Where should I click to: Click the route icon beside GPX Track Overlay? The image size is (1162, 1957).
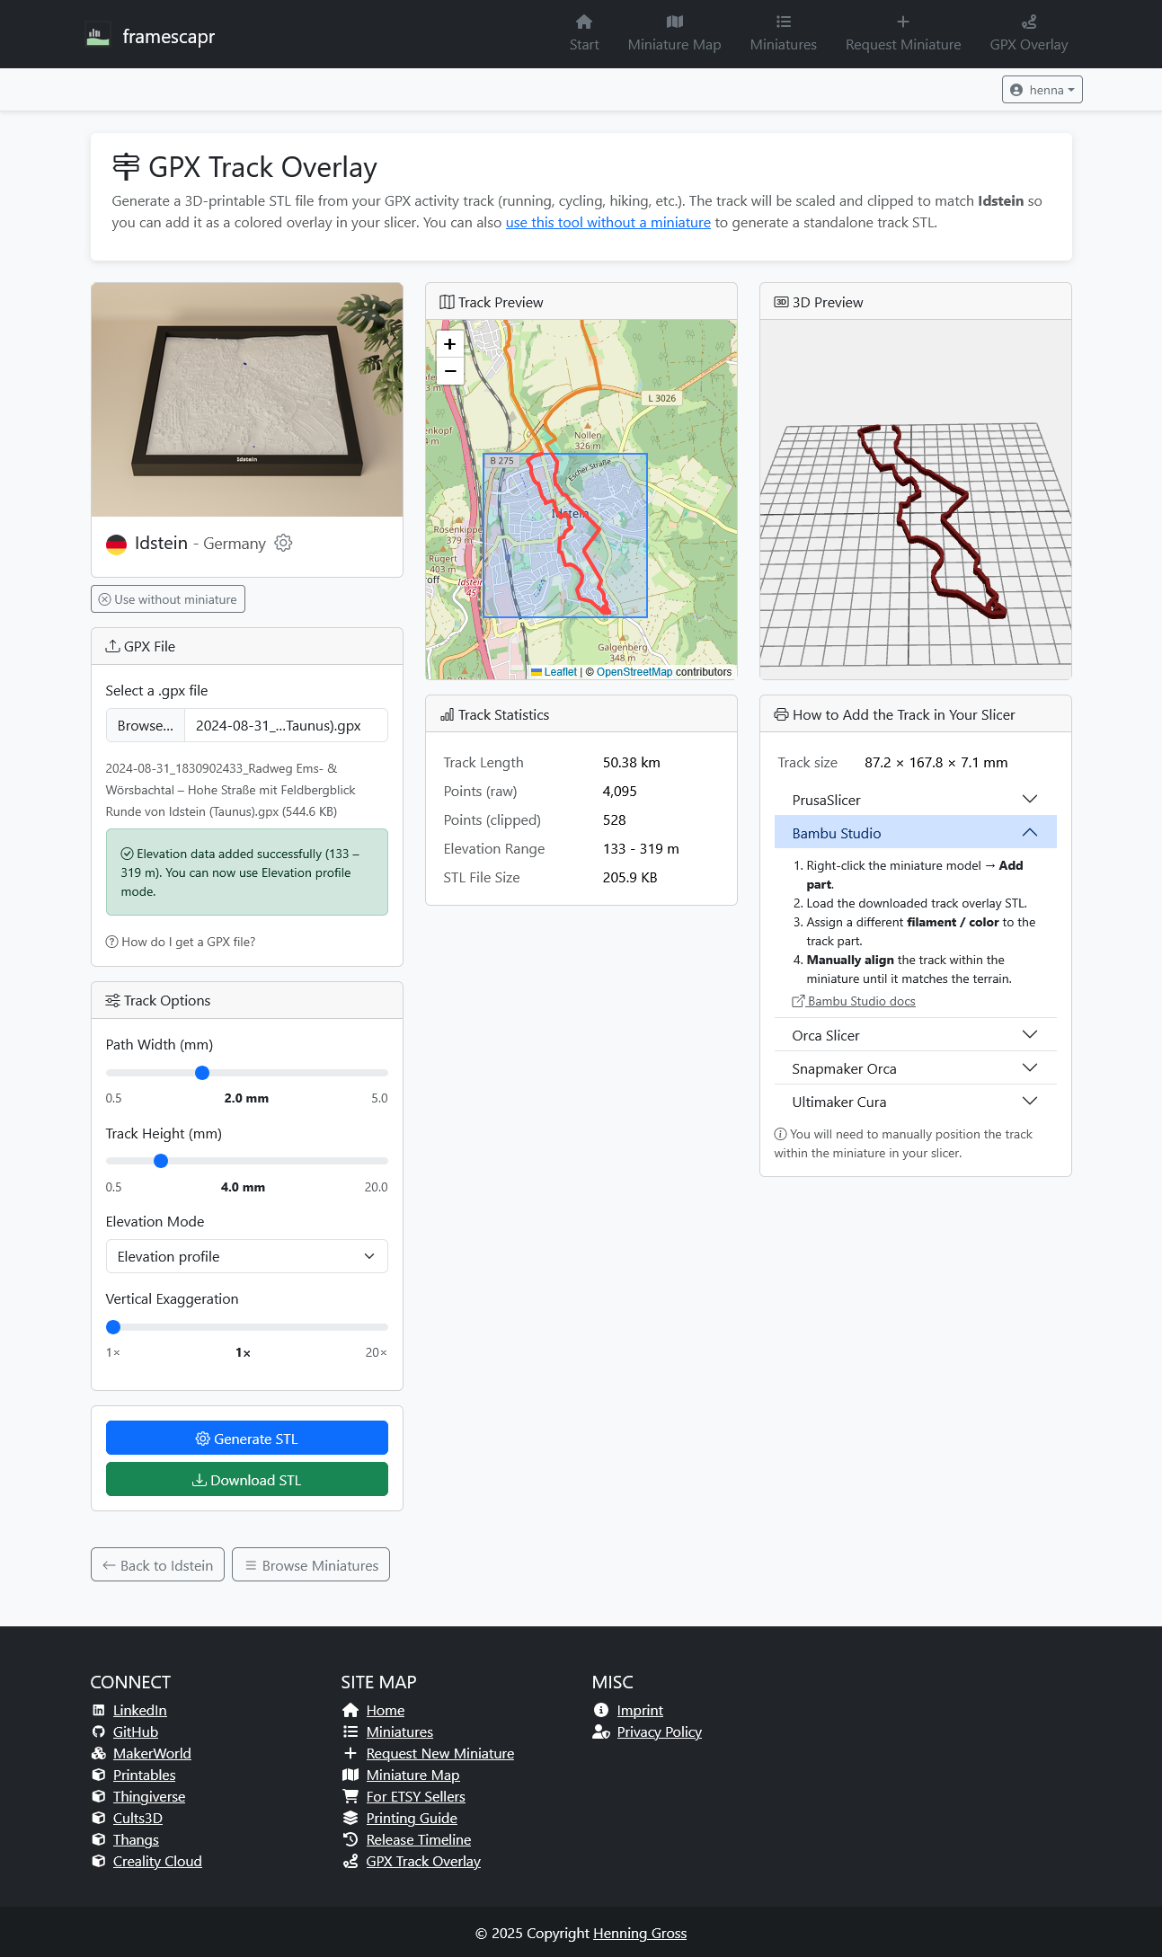click(x=350, y=1861)
